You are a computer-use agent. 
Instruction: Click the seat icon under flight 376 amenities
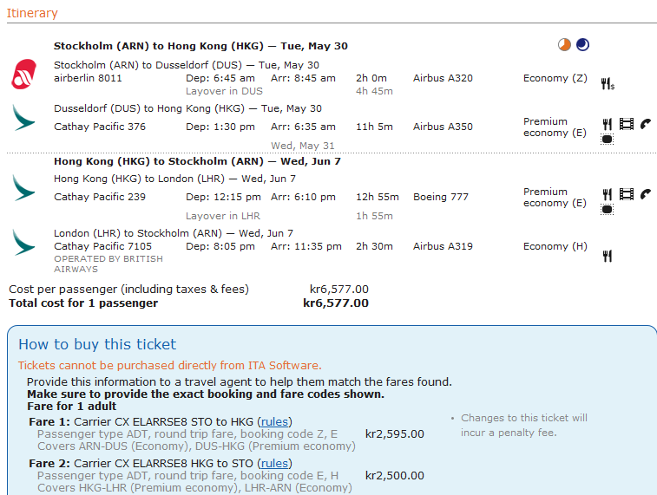click(608, 139)
